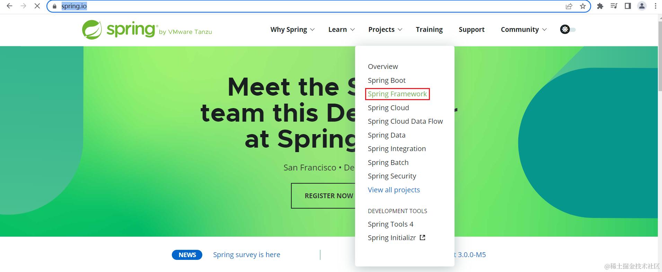This screenshot has width=662, height=272.
Task: Select Overview in Projects menu
Action: 383,67
